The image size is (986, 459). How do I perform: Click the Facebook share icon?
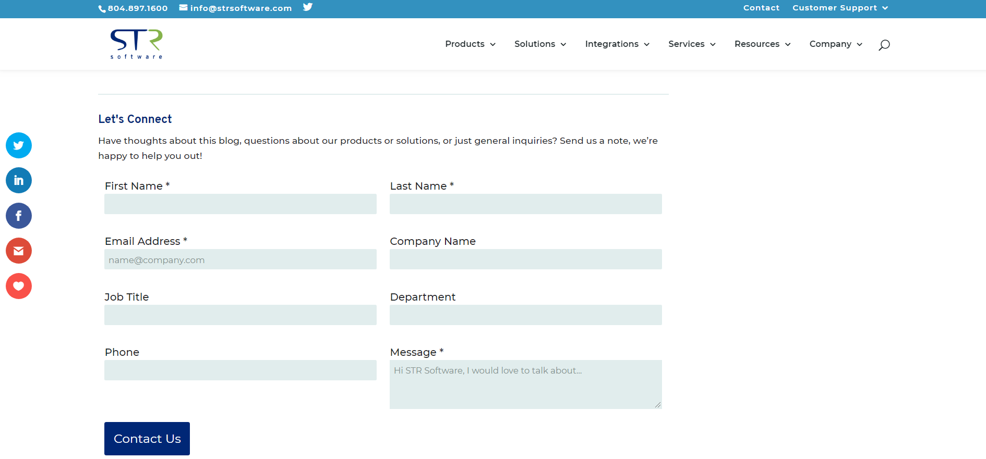19,216
